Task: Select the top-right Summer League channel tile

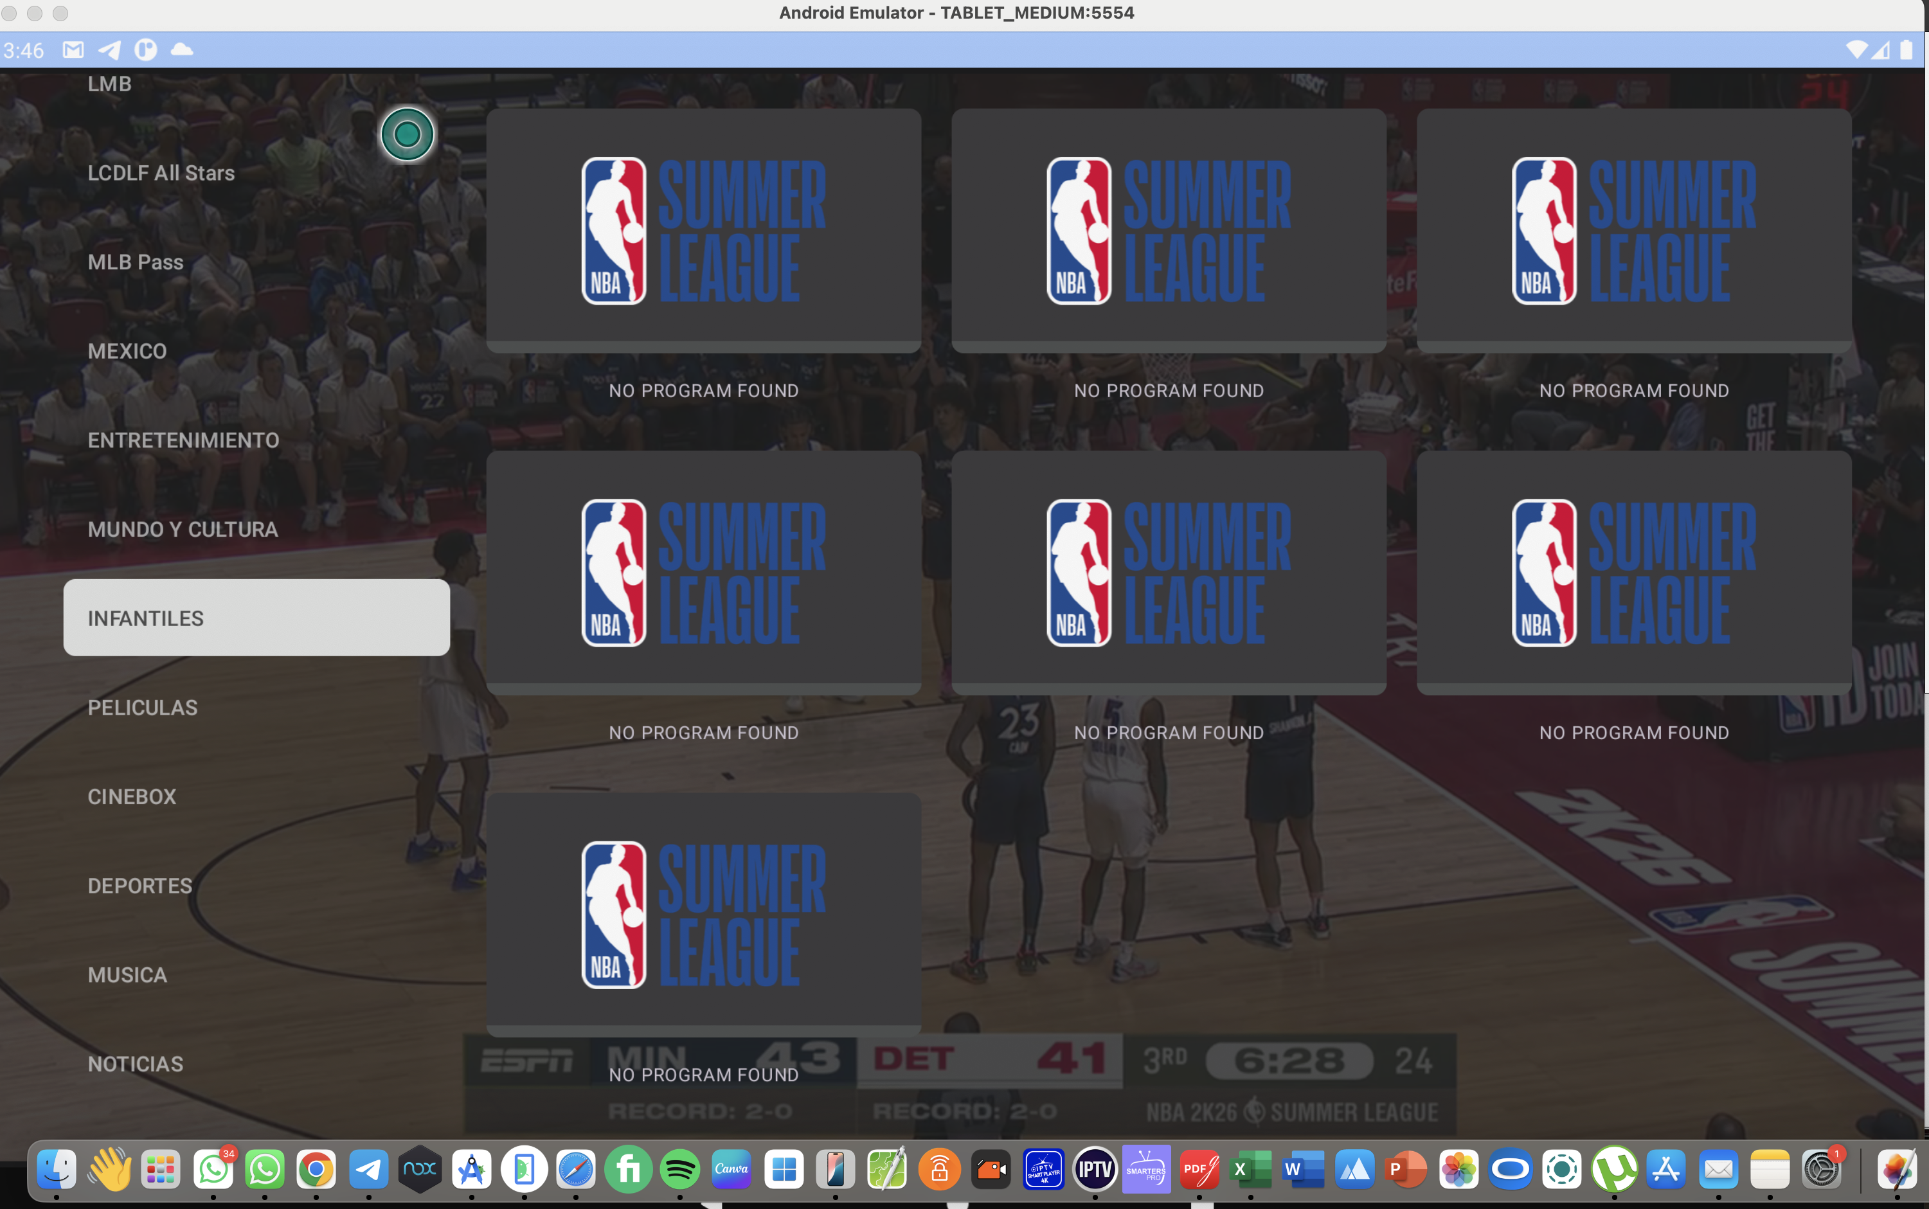Action: point(1633,230)
